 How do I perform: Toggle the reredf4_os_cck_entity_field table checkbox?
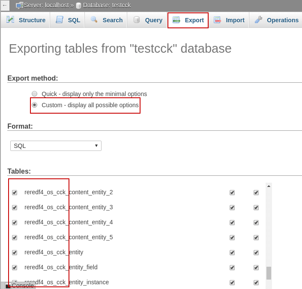(15, 268)
